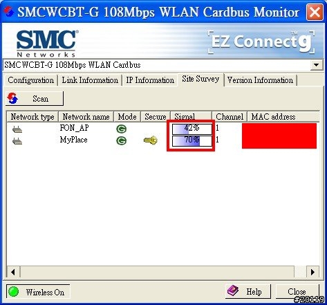This screenshot has width=327, height=305.
Task: Sort by Channel column header
Action: click(x=230, y=117)
